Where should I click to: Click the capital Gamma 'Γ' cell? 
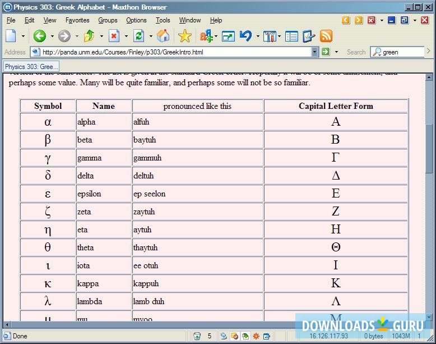click(x=336, y=158)
